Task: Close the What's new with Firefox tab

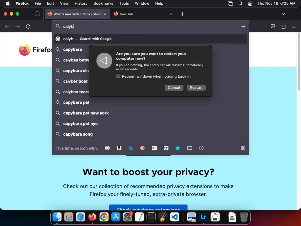Action: pyautogui.click(x=105, y=14)
